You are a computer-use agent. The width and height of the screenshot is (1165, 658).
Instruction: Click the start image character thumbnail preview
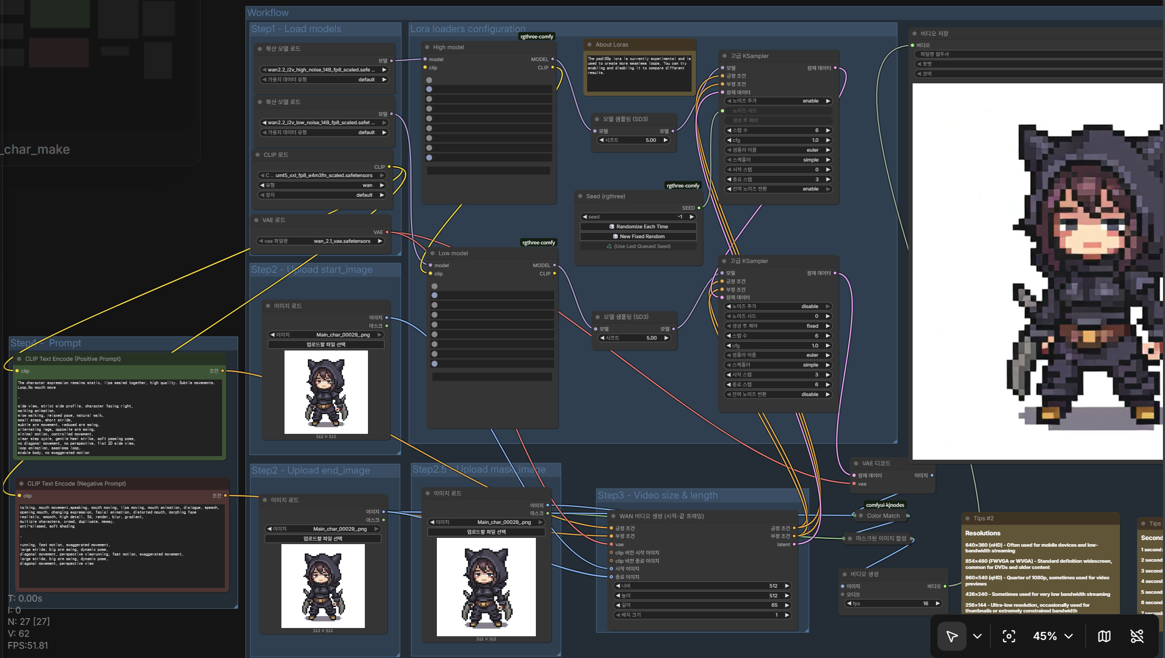(x=326, y=392)
